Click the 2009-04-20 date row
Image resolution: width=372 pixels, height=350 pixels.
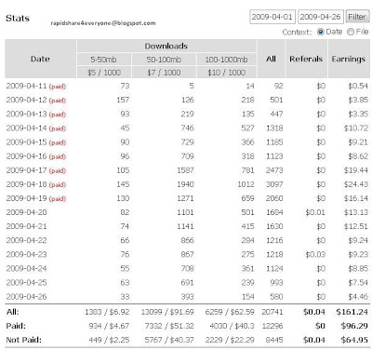[x=187, y=212]
